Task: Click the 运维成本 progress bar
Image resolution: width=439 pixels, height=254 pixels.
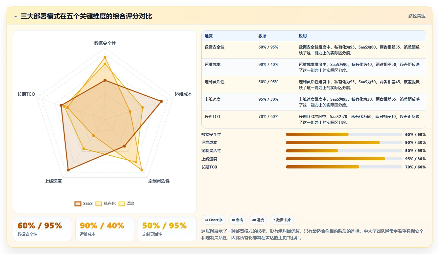Action: pyautogui.click(x=344, y=143)
